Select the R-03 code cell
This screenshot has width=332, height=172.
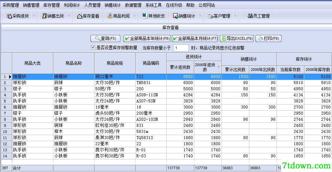click(151, 156)
